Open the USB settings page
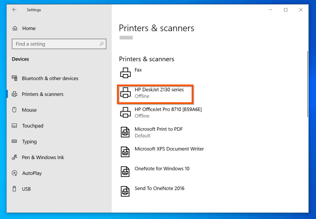 59,189
